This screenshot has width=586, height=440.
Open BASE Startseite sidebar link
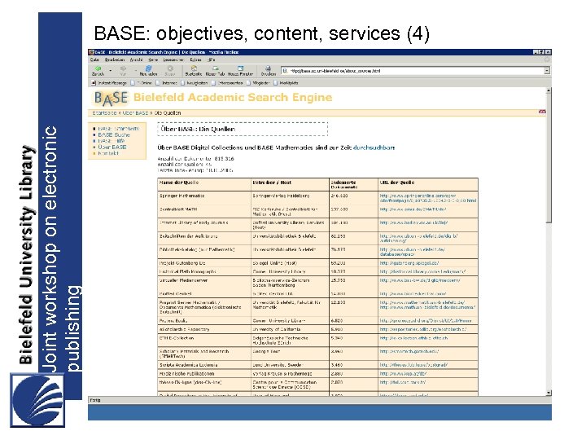(119, 129)
